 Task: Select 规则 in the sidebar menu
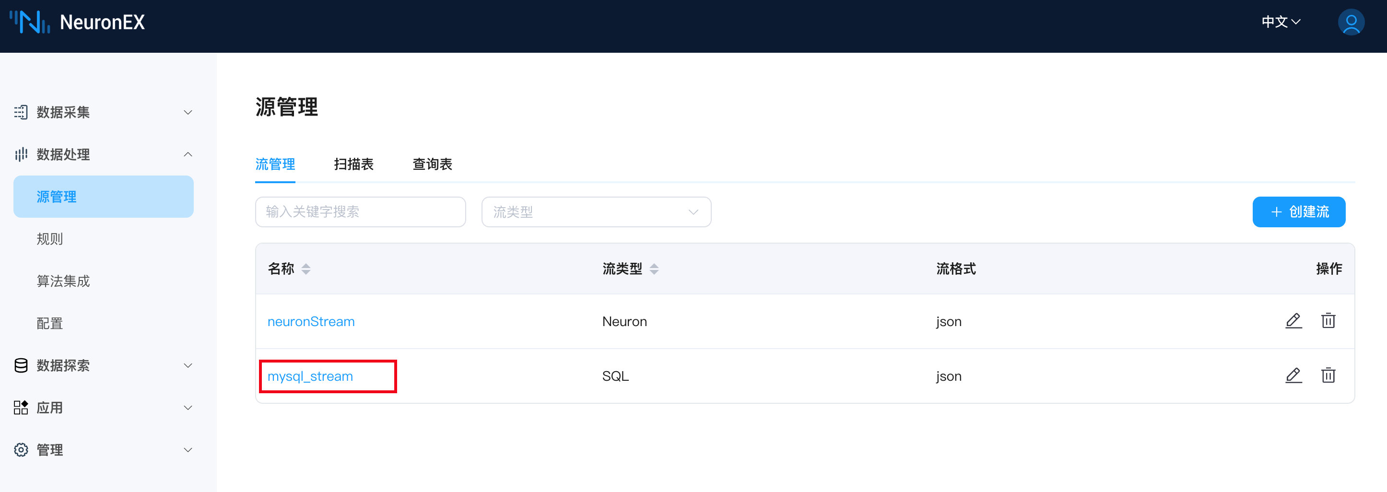point(49,239)
